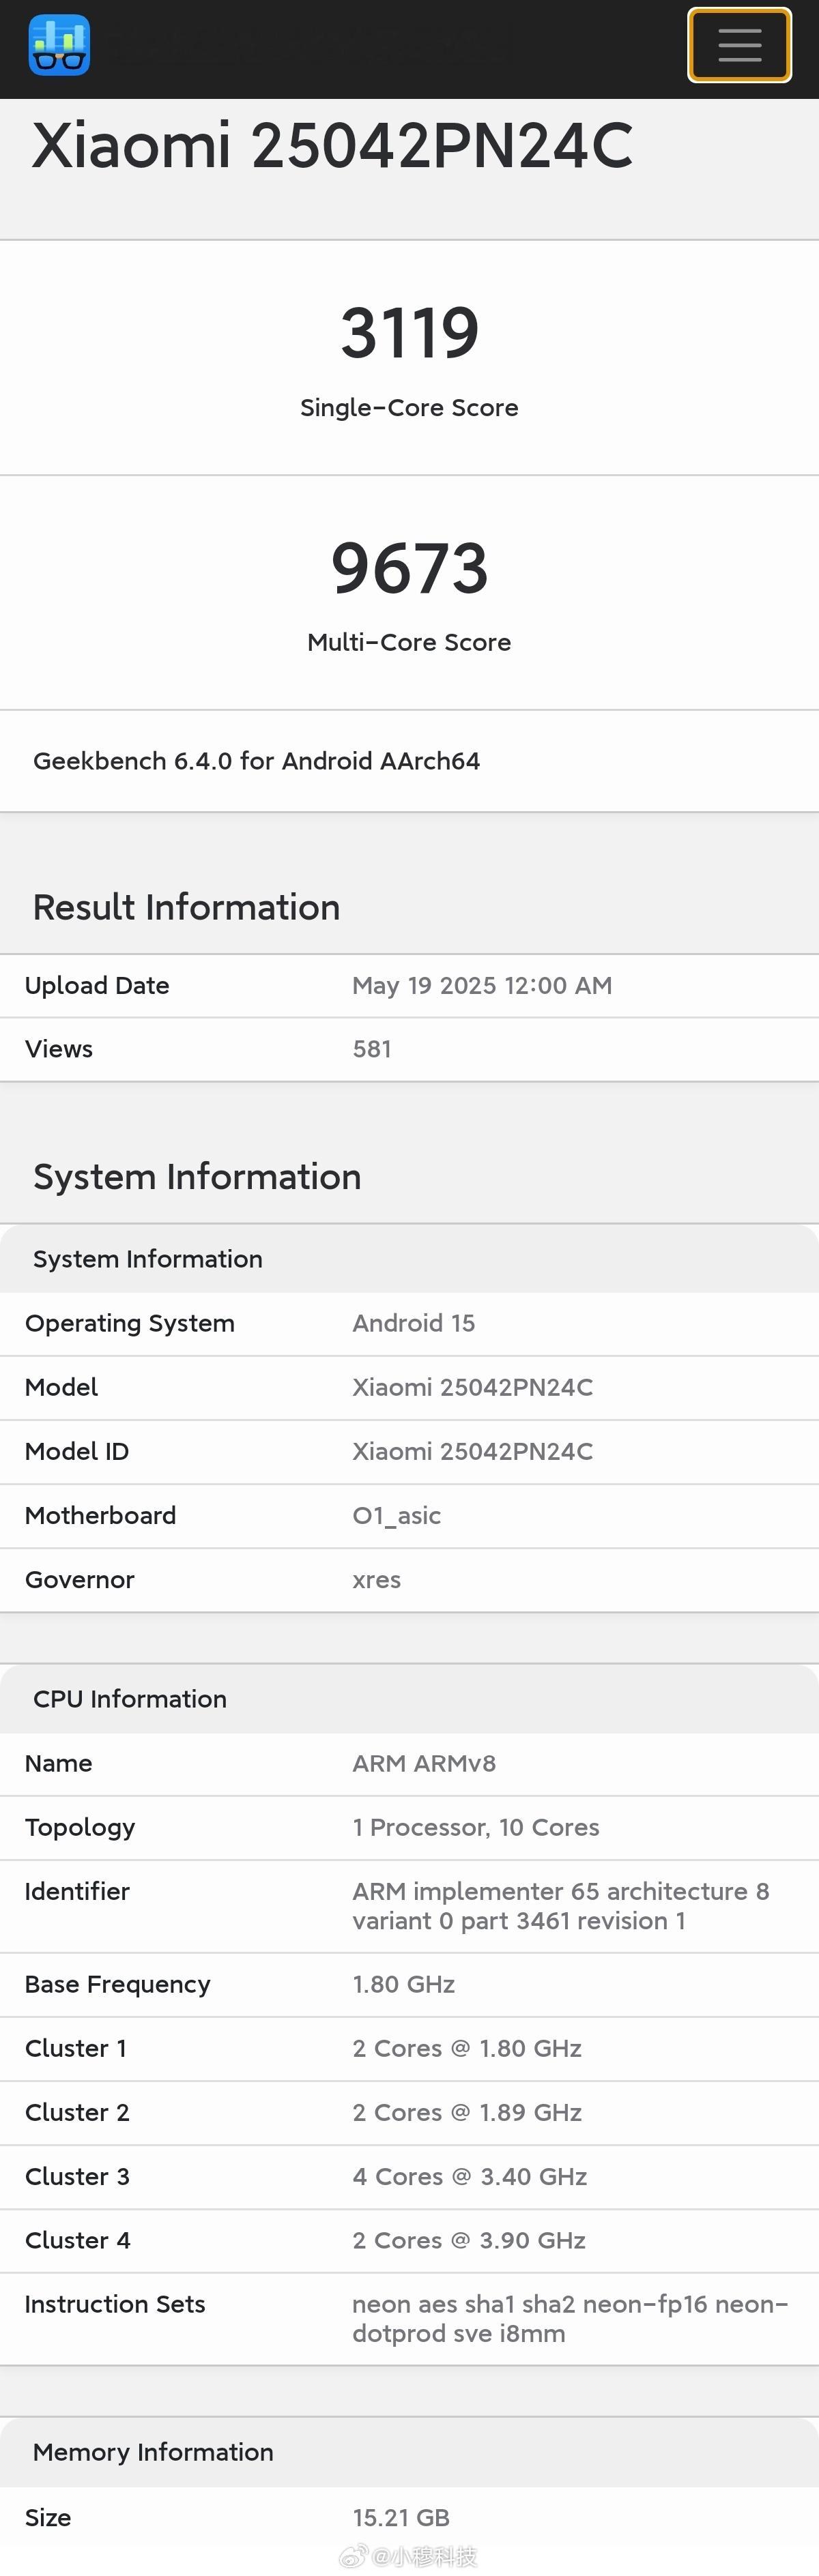Click the large System Information heading
819x2576 pixels.
point(197,1177)
